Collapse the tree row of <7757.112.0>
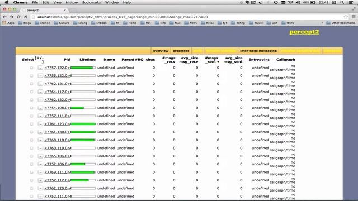Screen dimensions: 358x201 coord(40,180)
